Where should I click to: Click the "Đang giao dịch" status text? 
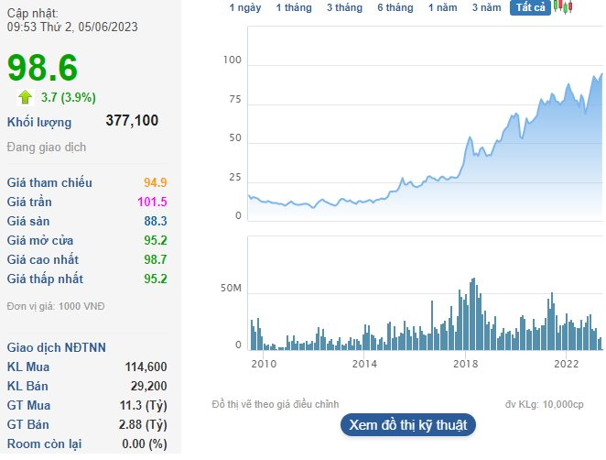pos(47,148)
